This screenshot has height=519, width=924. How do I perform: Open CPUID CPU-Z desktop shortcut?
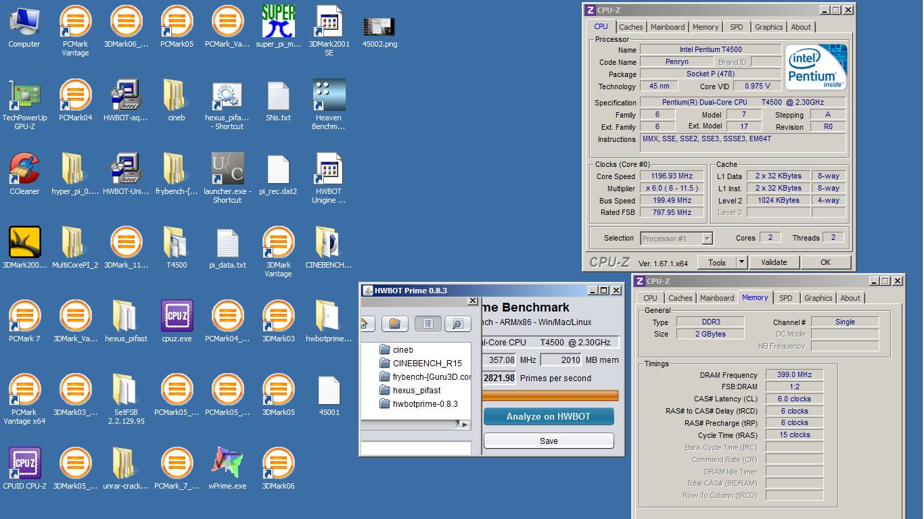click(24, 468)
